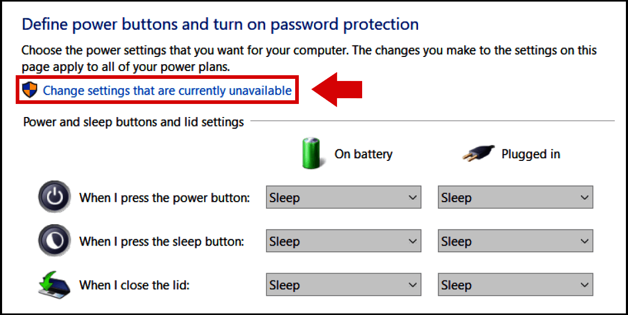628x315 pixels.
Task: Open the power button Plugged in dropdown
Action: [x=515, y=197]
